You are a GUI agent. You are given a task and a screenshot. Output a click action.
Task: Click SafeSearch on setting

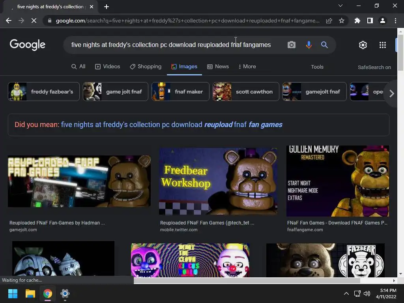pos(374,67)
